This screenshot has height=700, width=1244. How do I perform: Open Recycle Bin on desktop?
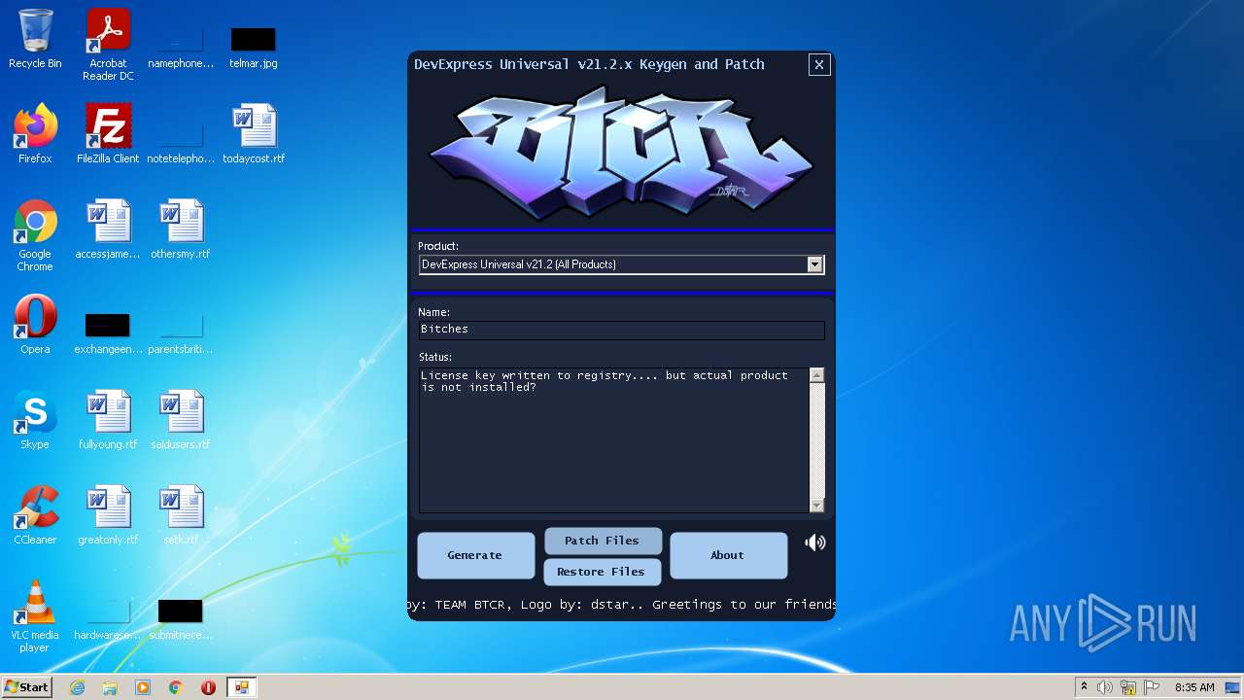click(35, 39)
